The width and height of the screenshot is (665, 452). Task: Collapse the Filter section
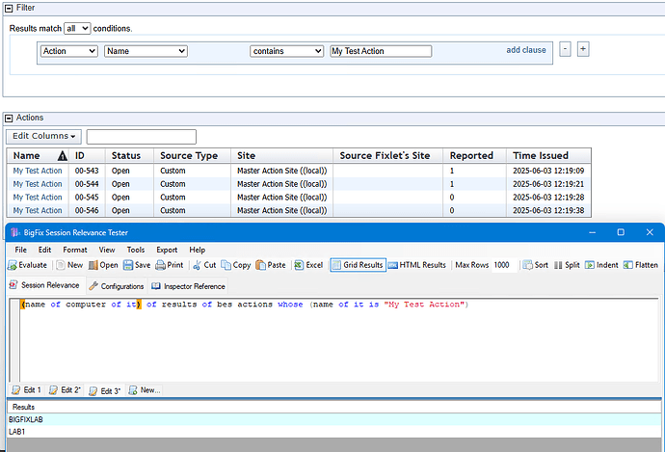pyautogui.click(x=10, y=8)
